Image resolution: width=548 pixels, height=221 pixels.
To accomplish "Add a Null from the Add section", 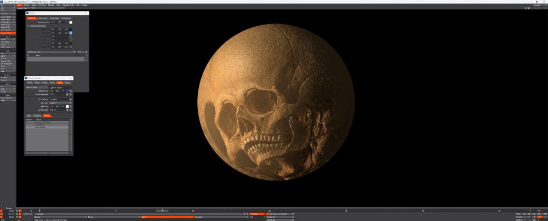I will [x=8, y=54].
